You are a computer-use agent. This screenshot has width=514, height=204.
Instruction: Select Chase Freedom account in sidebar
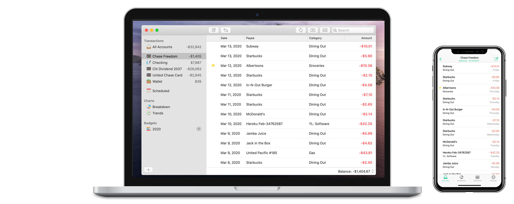click(x=174, y=56)
